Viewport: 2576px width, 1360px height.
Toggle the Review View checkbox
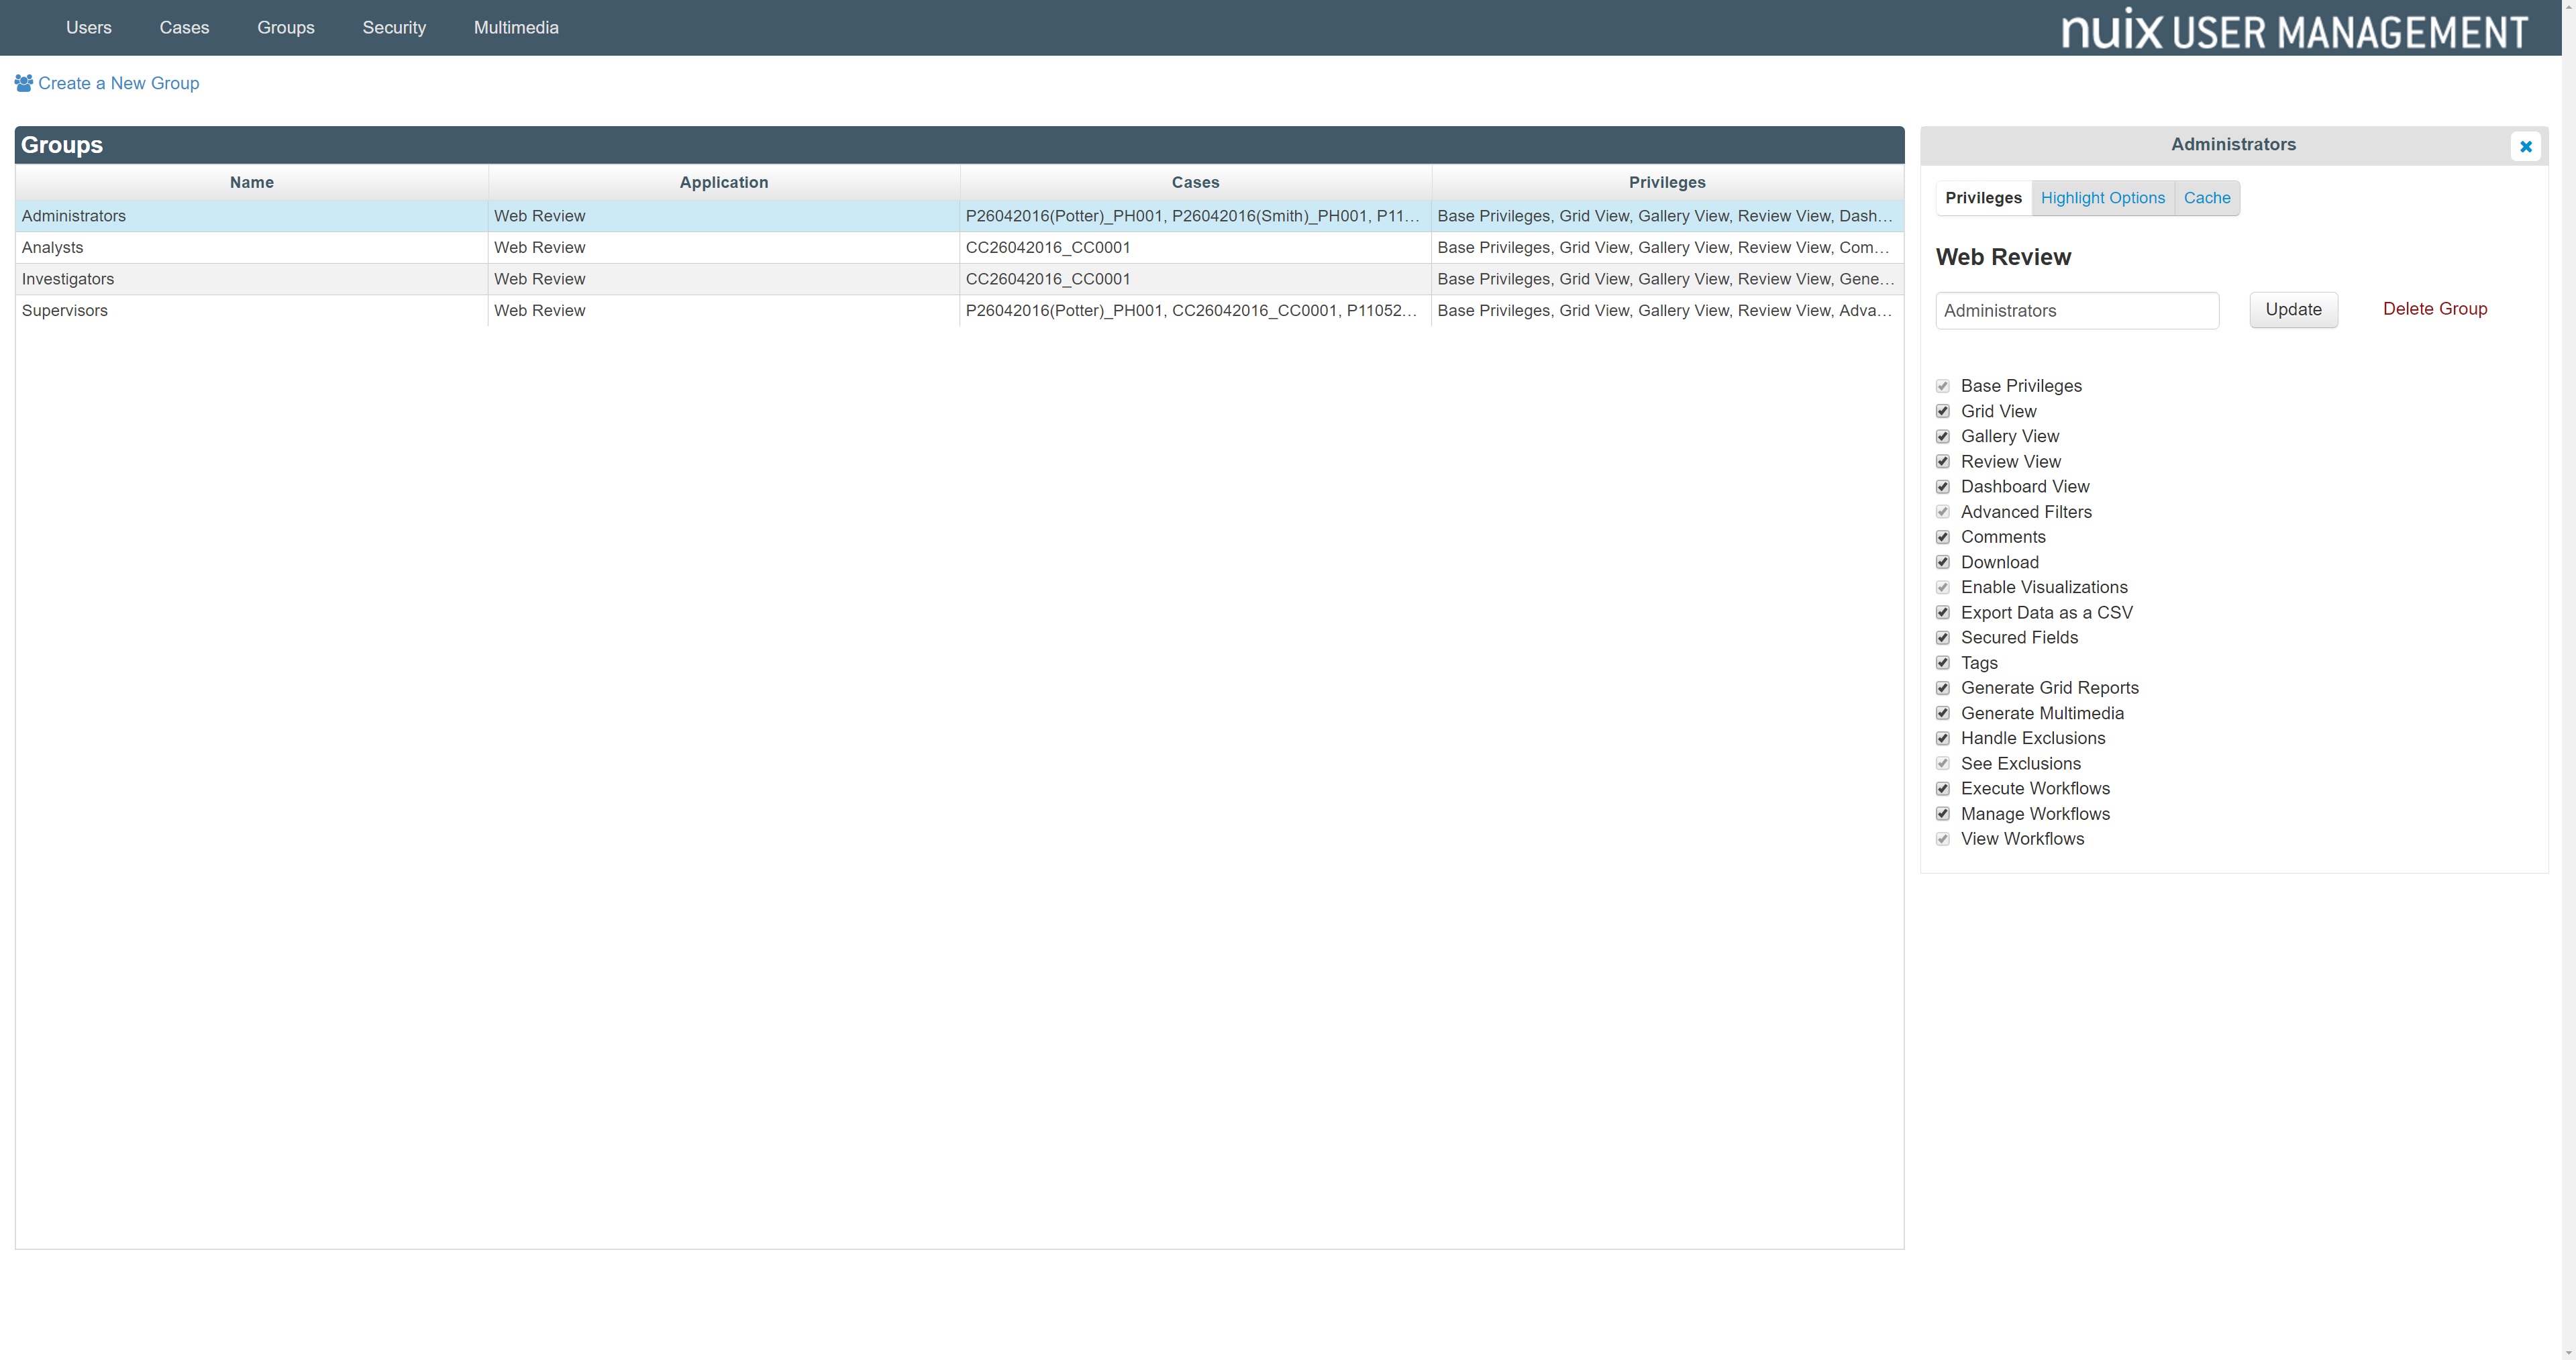tap(1942, 462)
